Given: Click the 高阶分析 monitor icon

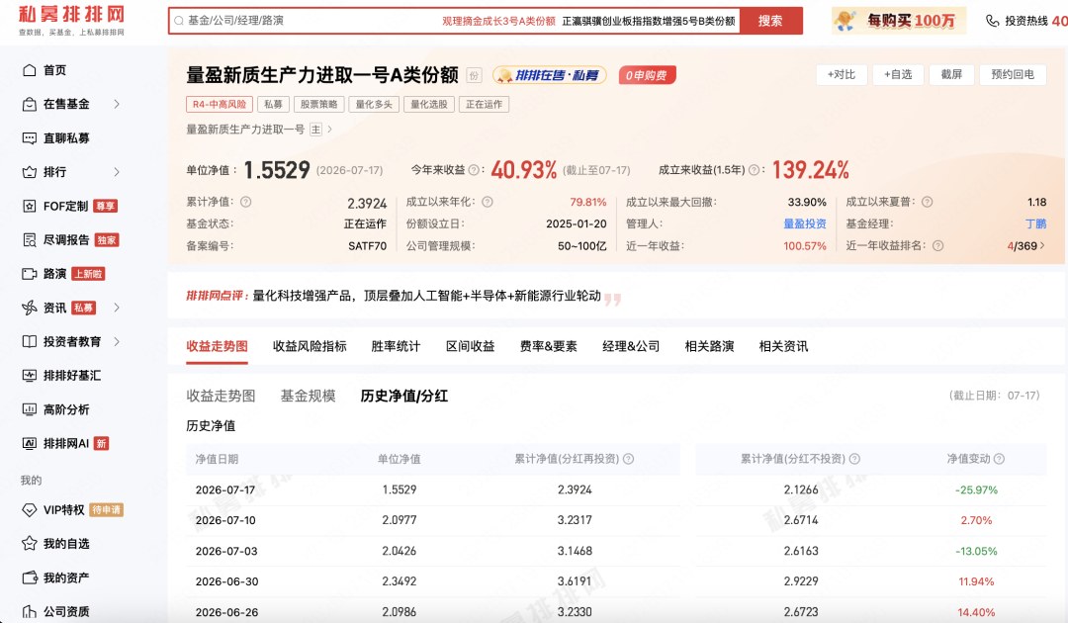Looking at the screenshot, I should (30, 409).
